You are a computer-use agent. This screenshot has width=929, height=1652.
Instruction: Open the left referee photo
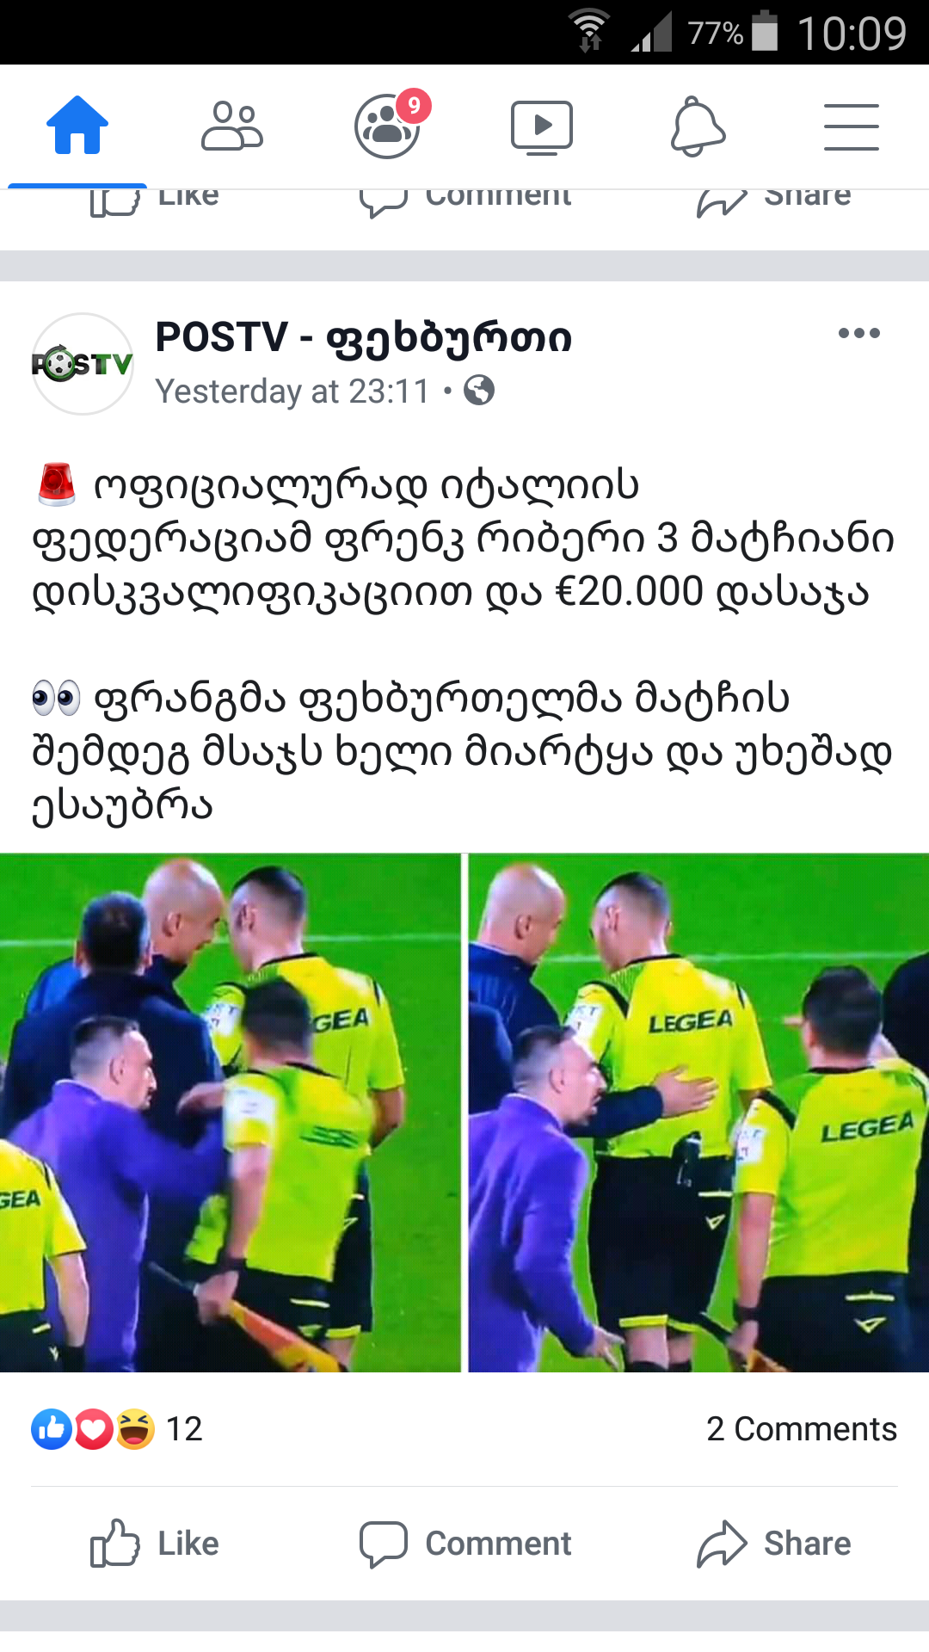[x=231, y=1113]
